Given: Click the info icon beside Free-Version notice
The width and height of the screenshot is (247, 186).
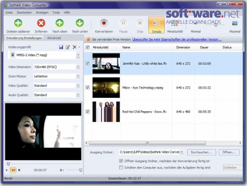Looking at the screenshot, I should (88, 39).
